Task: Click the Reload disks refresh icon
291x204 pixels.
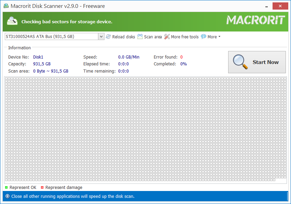Action: 108,37
